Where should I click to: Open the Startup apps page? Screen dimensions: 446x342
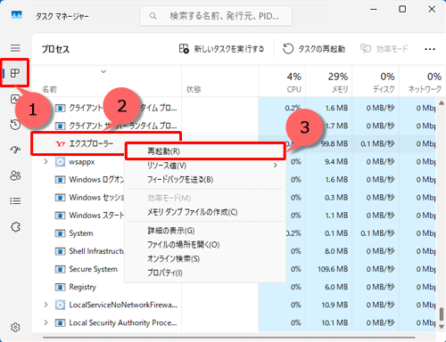15,150
